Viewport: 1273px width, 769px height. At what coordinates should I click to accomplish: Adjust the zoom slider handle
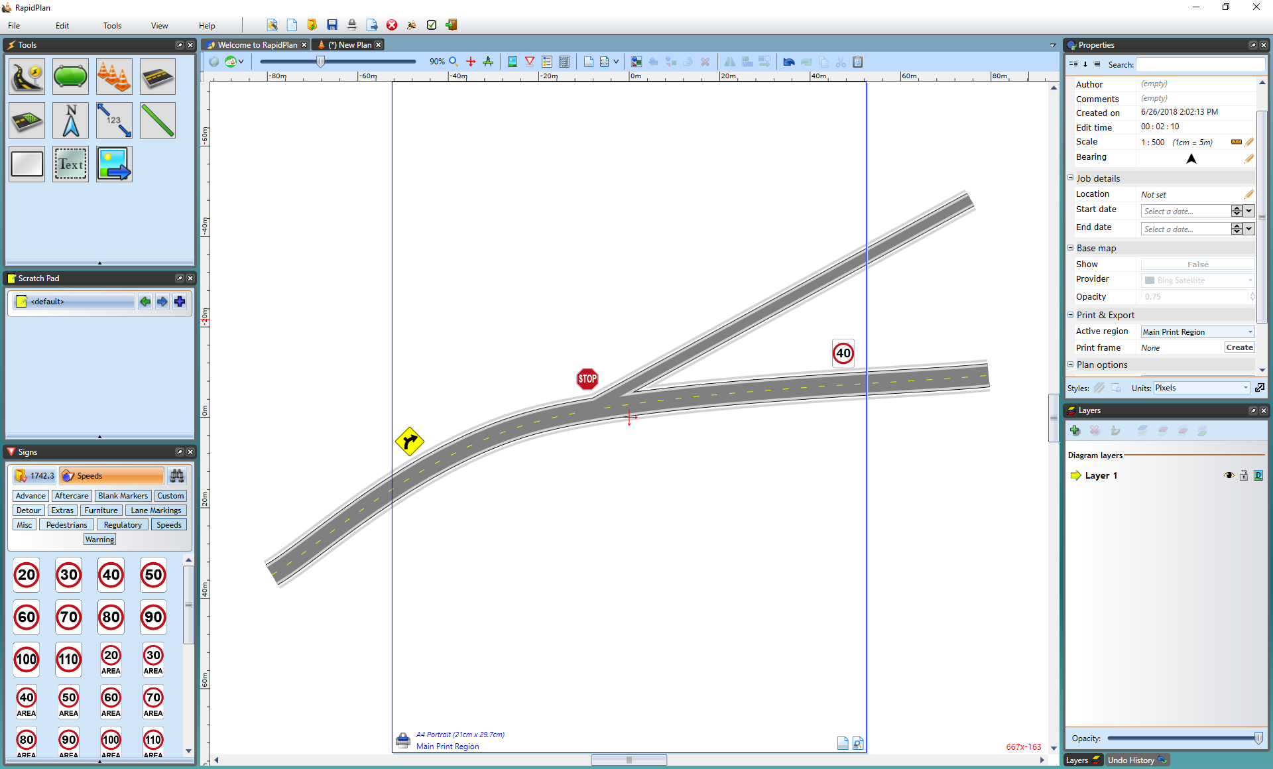pyautogui.click(x=321, y=62)
